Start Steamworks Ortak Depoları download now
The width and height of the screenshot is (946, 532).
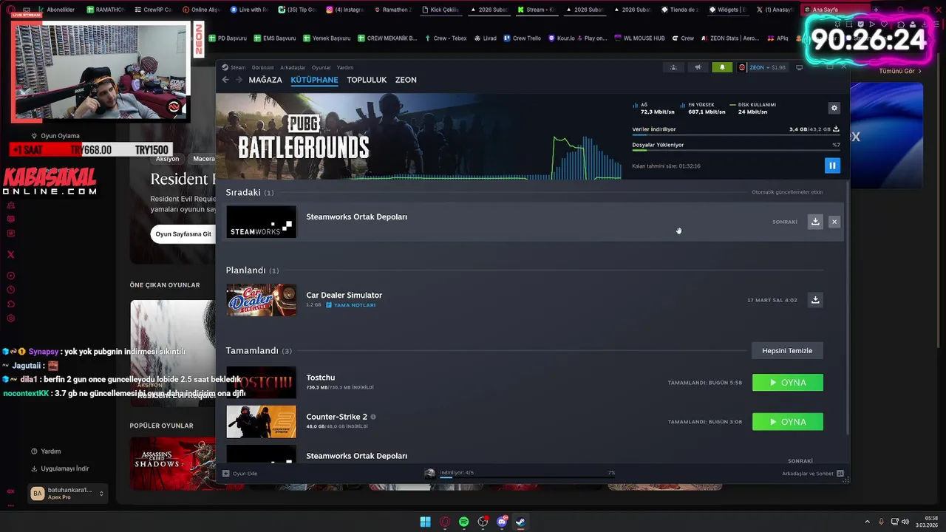815,222
